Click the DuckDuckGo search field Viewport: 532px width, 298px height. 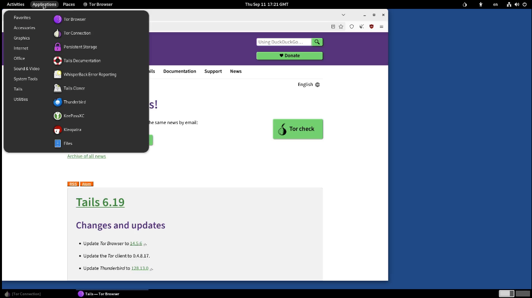pos(284,42)
